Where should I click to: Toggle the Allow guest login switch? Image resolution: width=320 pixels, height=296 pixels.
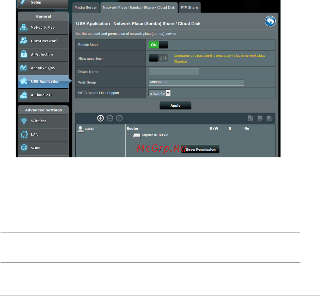click(158, 58)
